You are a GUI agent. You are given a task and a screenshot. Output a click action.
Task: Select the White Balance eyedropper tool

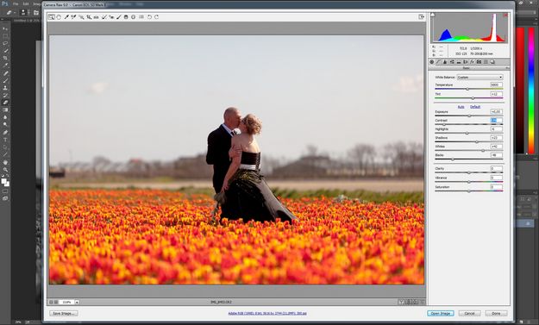click(66, 17)
